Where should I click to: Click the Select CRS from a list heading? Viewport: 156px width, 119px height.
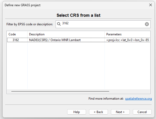coord(78,15)
